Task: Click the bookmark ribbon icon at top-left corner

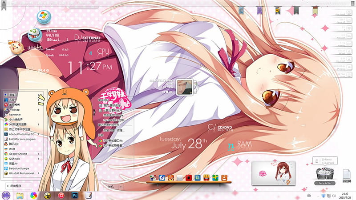Action: point(4,5)
